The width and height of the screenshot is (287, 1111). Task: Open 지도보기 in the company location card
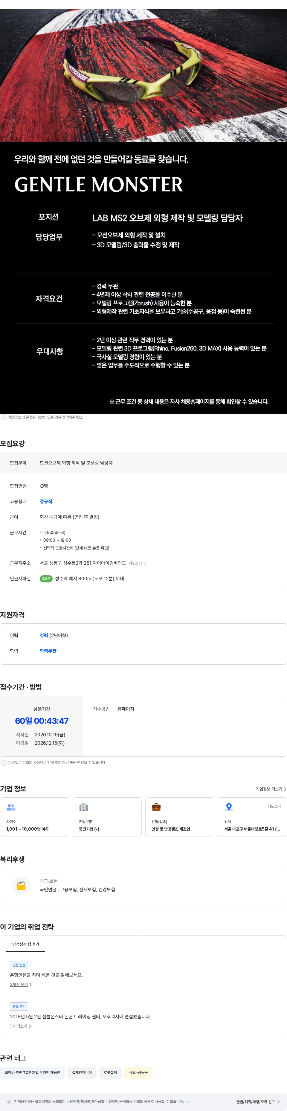[x=274, y=806]
